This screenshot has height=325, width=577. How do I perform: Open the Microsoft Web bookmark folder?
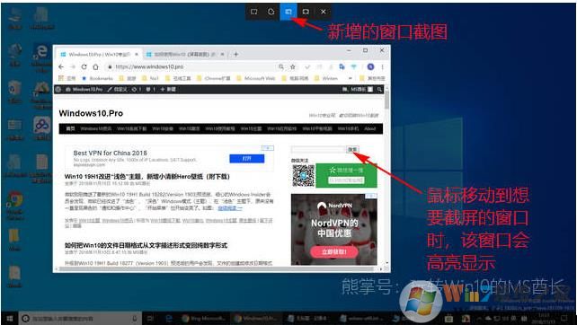click(256, 78)
